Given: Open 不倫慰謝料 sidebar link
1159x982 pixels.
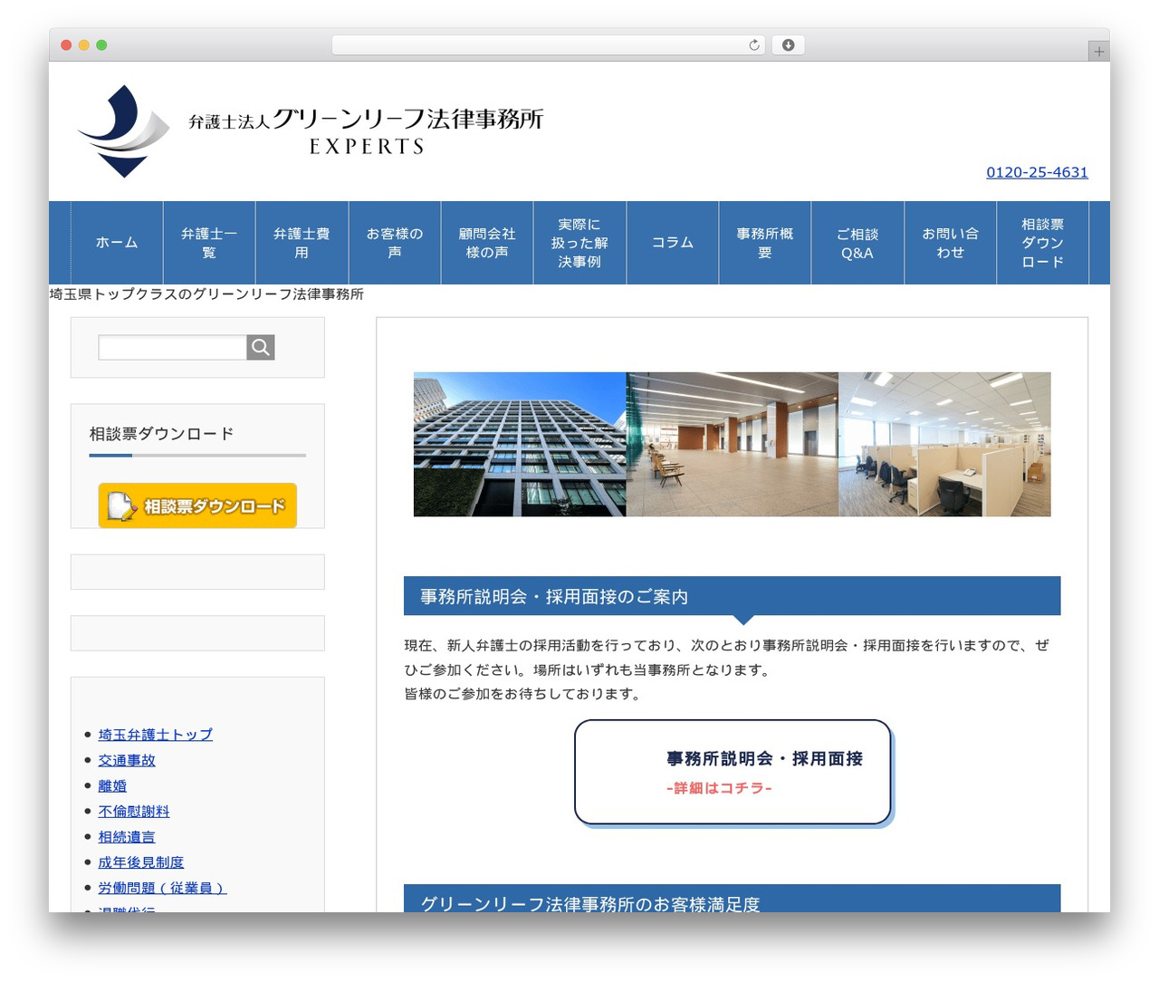Looking at the screenshot, I should 134,811.
